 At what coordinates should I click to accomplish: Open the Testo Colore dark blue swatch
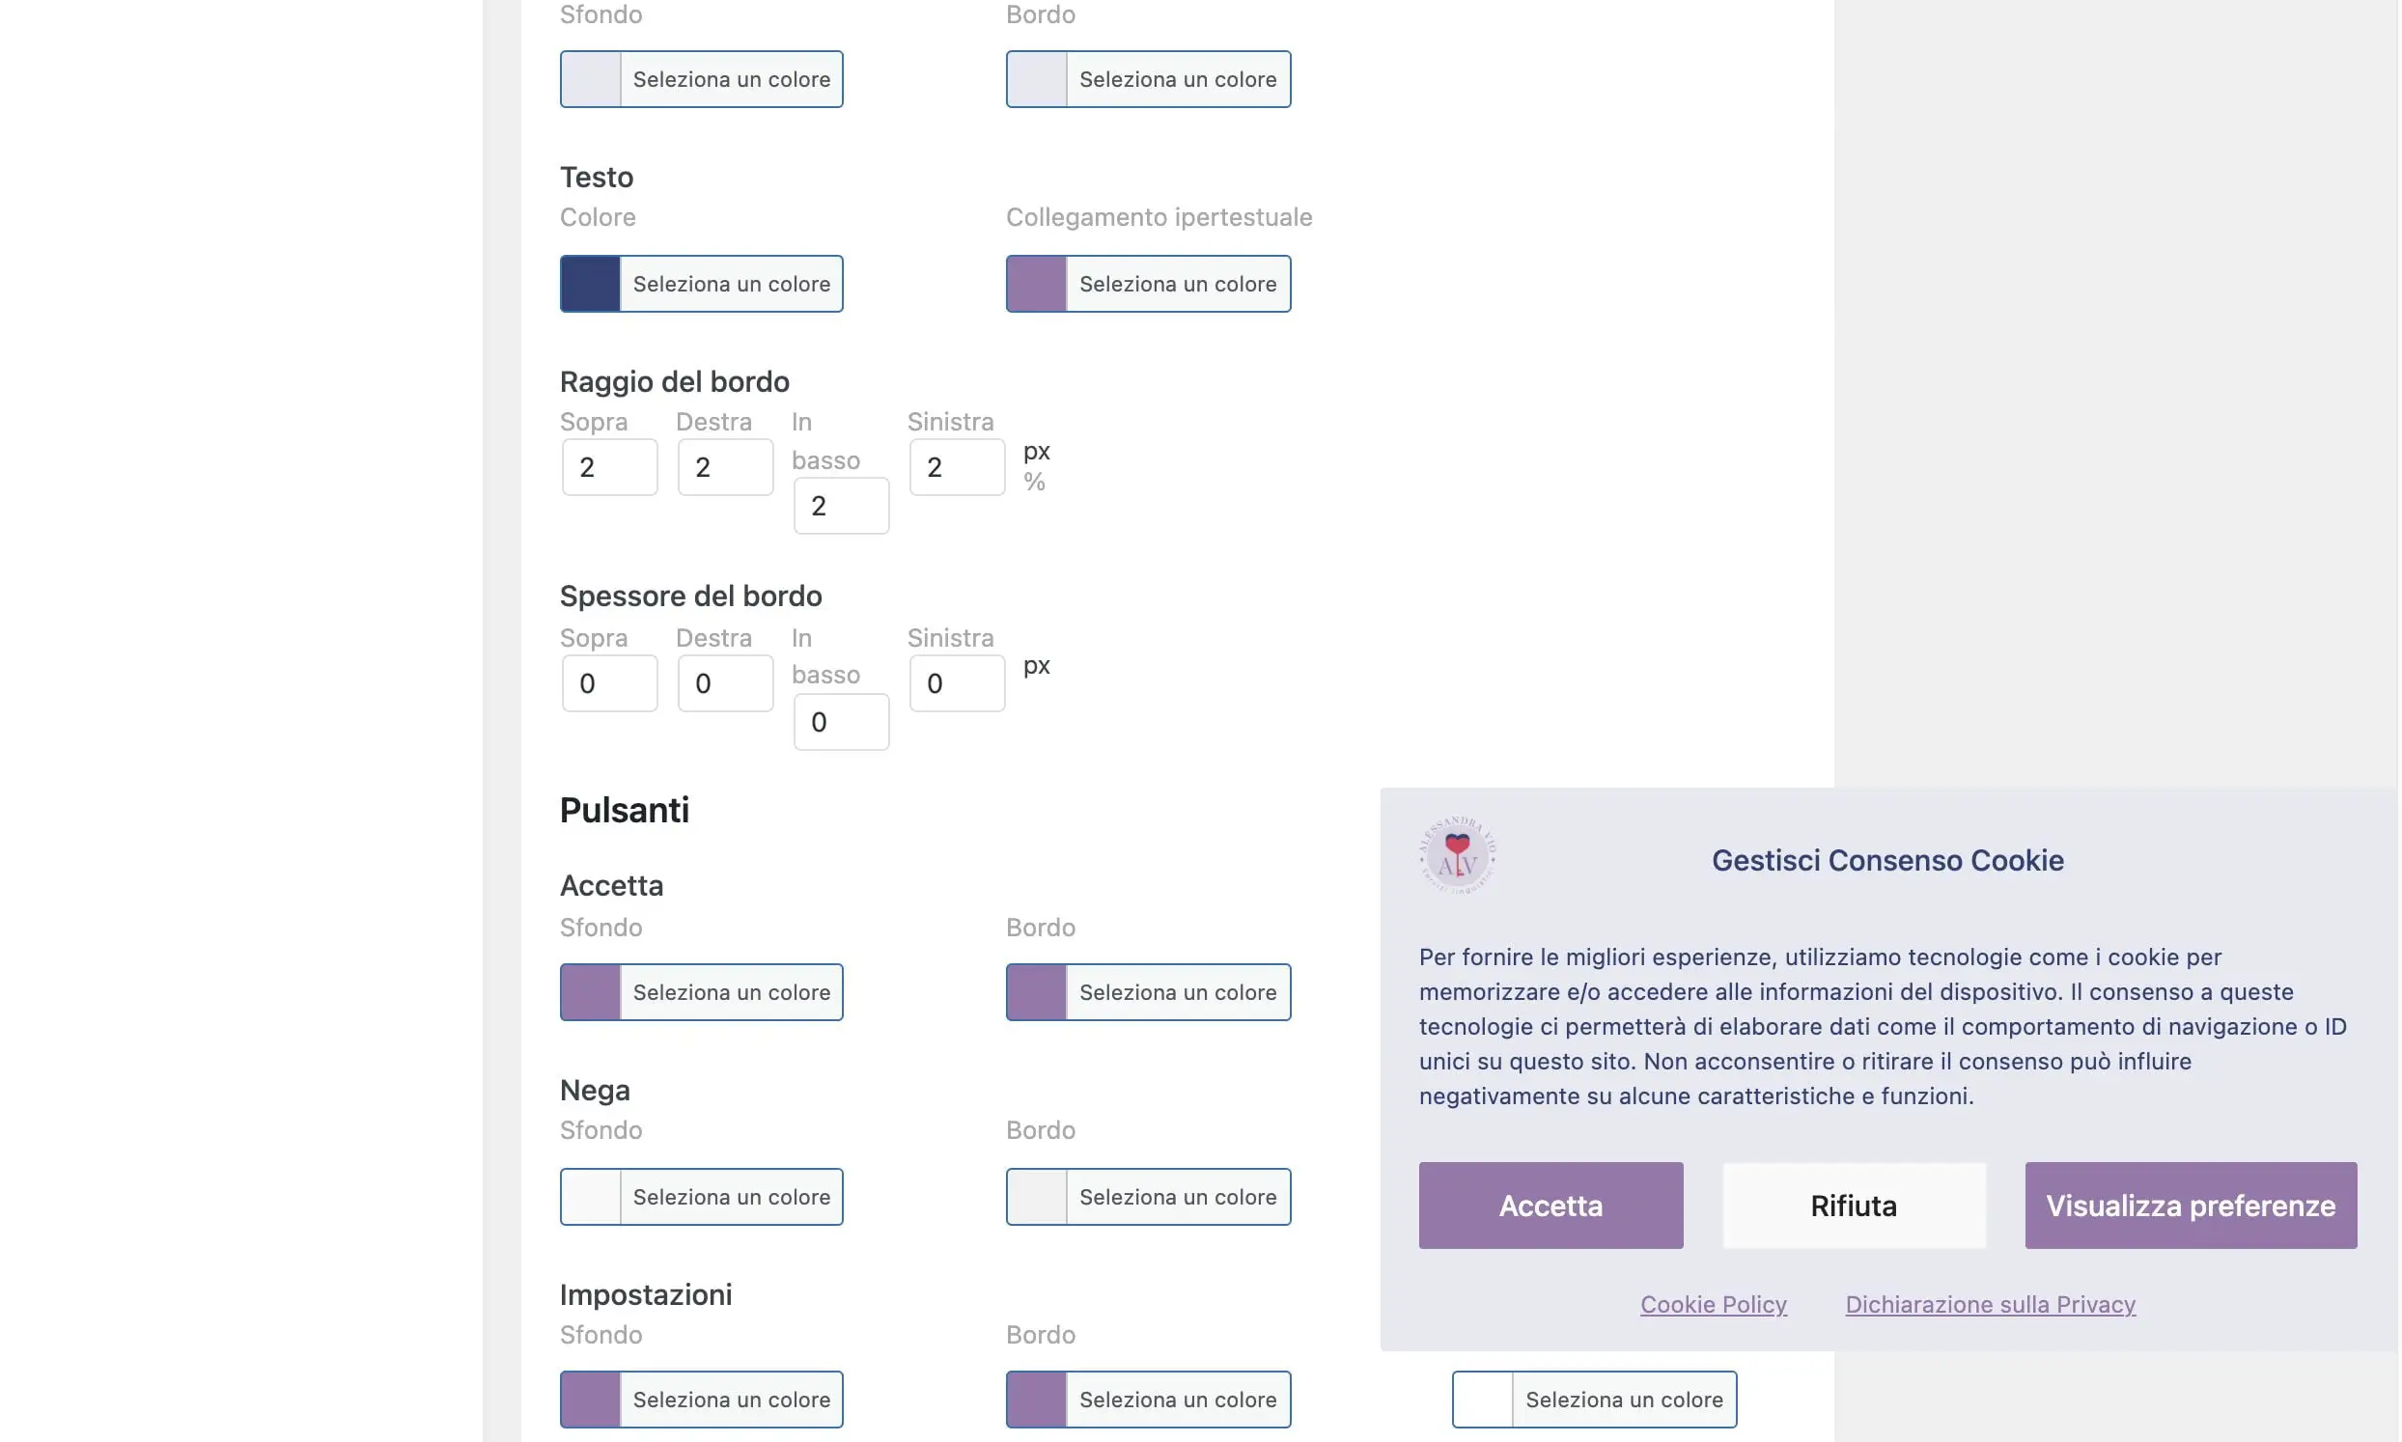point(591,284)
